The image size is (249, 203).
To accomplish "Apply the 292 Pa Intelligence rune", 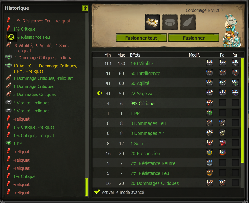I will click(x=222, y=73).
